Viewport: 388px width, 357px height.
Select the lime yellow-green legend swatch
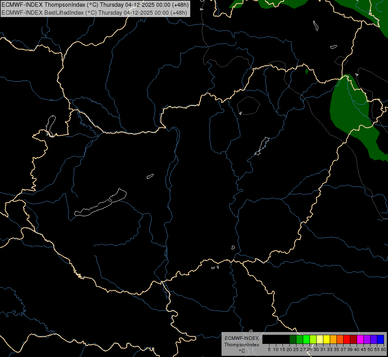tap(313, 339)
